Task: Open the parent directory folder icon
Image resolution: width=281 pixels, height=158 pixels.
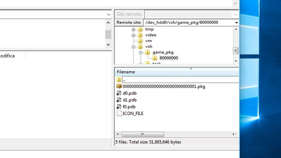Action: [119, 80]
